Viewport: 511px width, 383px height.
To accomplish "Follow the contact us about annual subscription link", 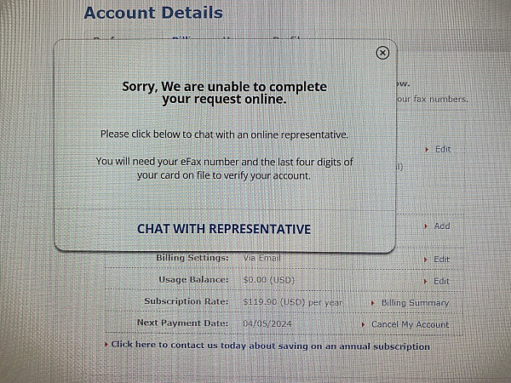I will 270,346.
